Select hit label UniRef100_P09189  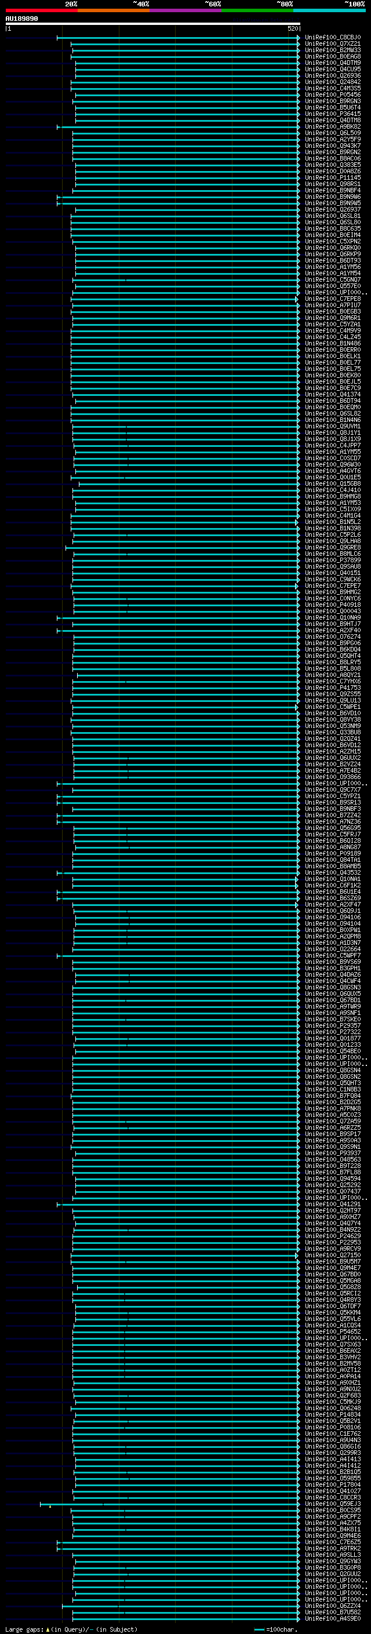pos(333,854)
